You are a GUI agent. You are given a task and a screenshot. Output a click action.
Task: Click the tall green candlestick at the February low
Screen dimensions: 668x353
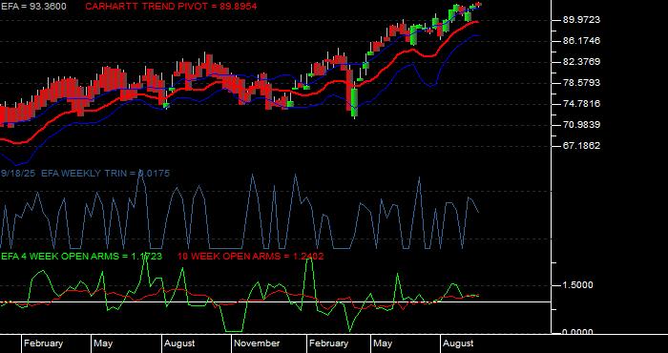click(354, 102)
